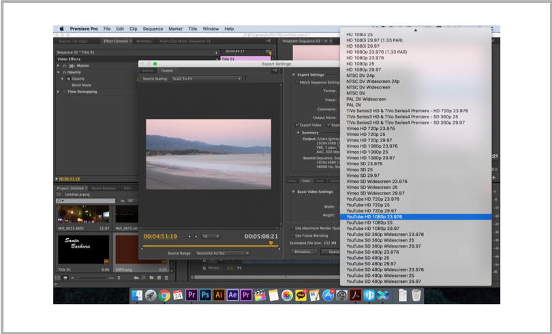Open the Marker menu
The height and width of the screenshot is (334, 552).
[175, 29]
